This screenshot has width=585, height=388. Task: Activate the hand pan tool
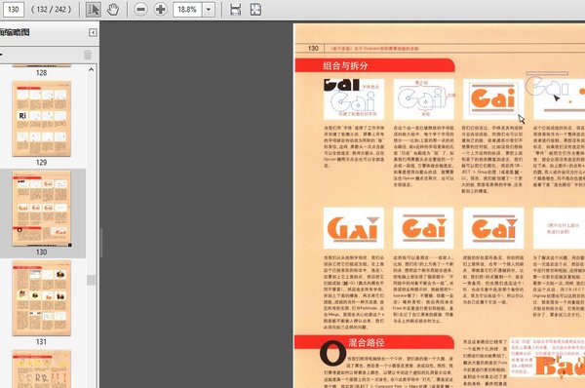point(113,10)
